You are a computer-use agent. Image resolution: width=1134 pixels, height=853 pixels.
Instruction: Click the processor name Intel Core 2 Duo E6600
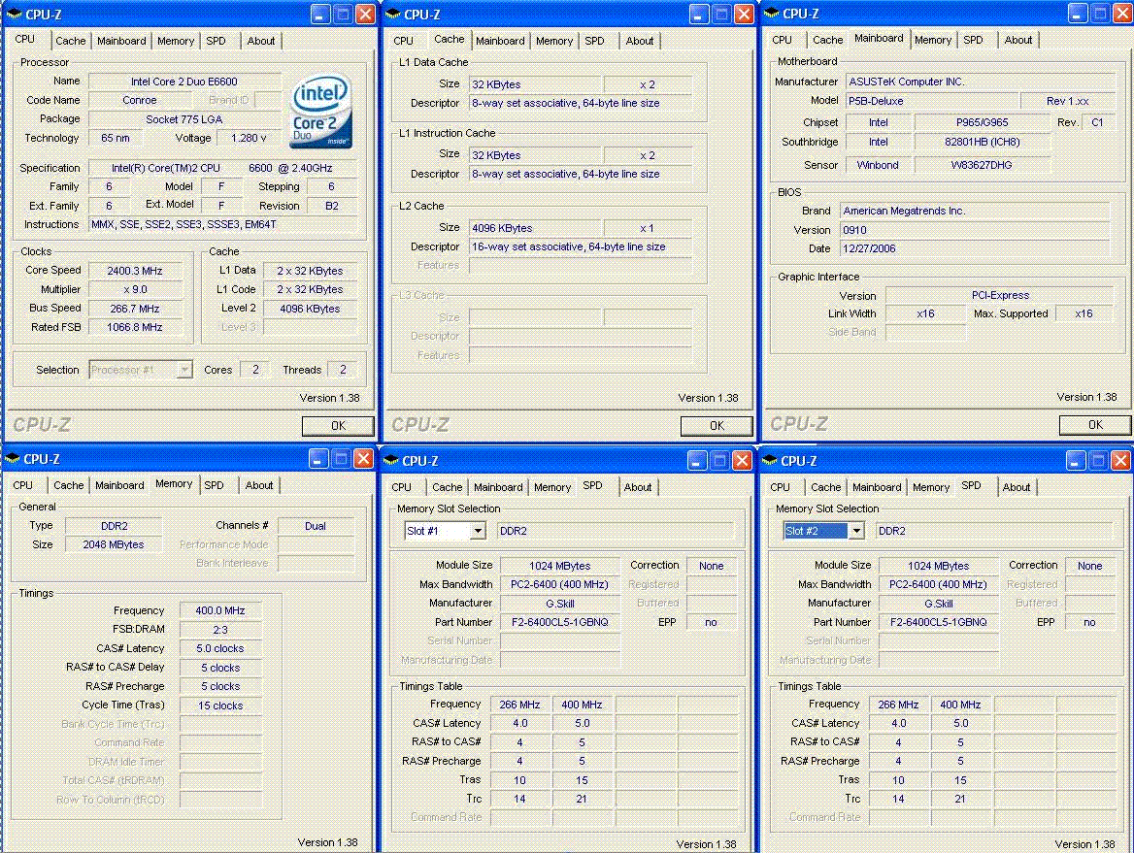click(184, 82)
